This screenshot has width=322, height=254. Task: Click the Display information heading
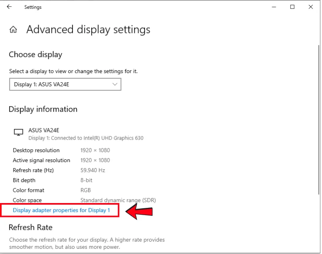click(x=43, y=109)
